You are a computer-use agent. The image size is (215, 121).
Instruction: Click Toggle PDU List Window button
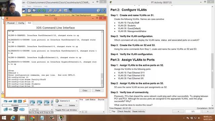pyautogui.click(x=66, y=110)
